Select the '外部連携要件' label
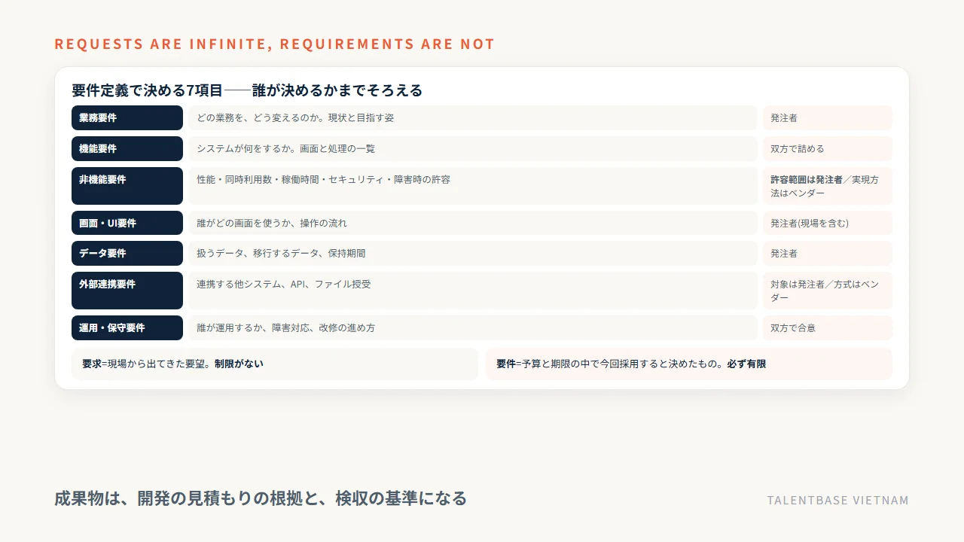 click(x=127, y=291)
